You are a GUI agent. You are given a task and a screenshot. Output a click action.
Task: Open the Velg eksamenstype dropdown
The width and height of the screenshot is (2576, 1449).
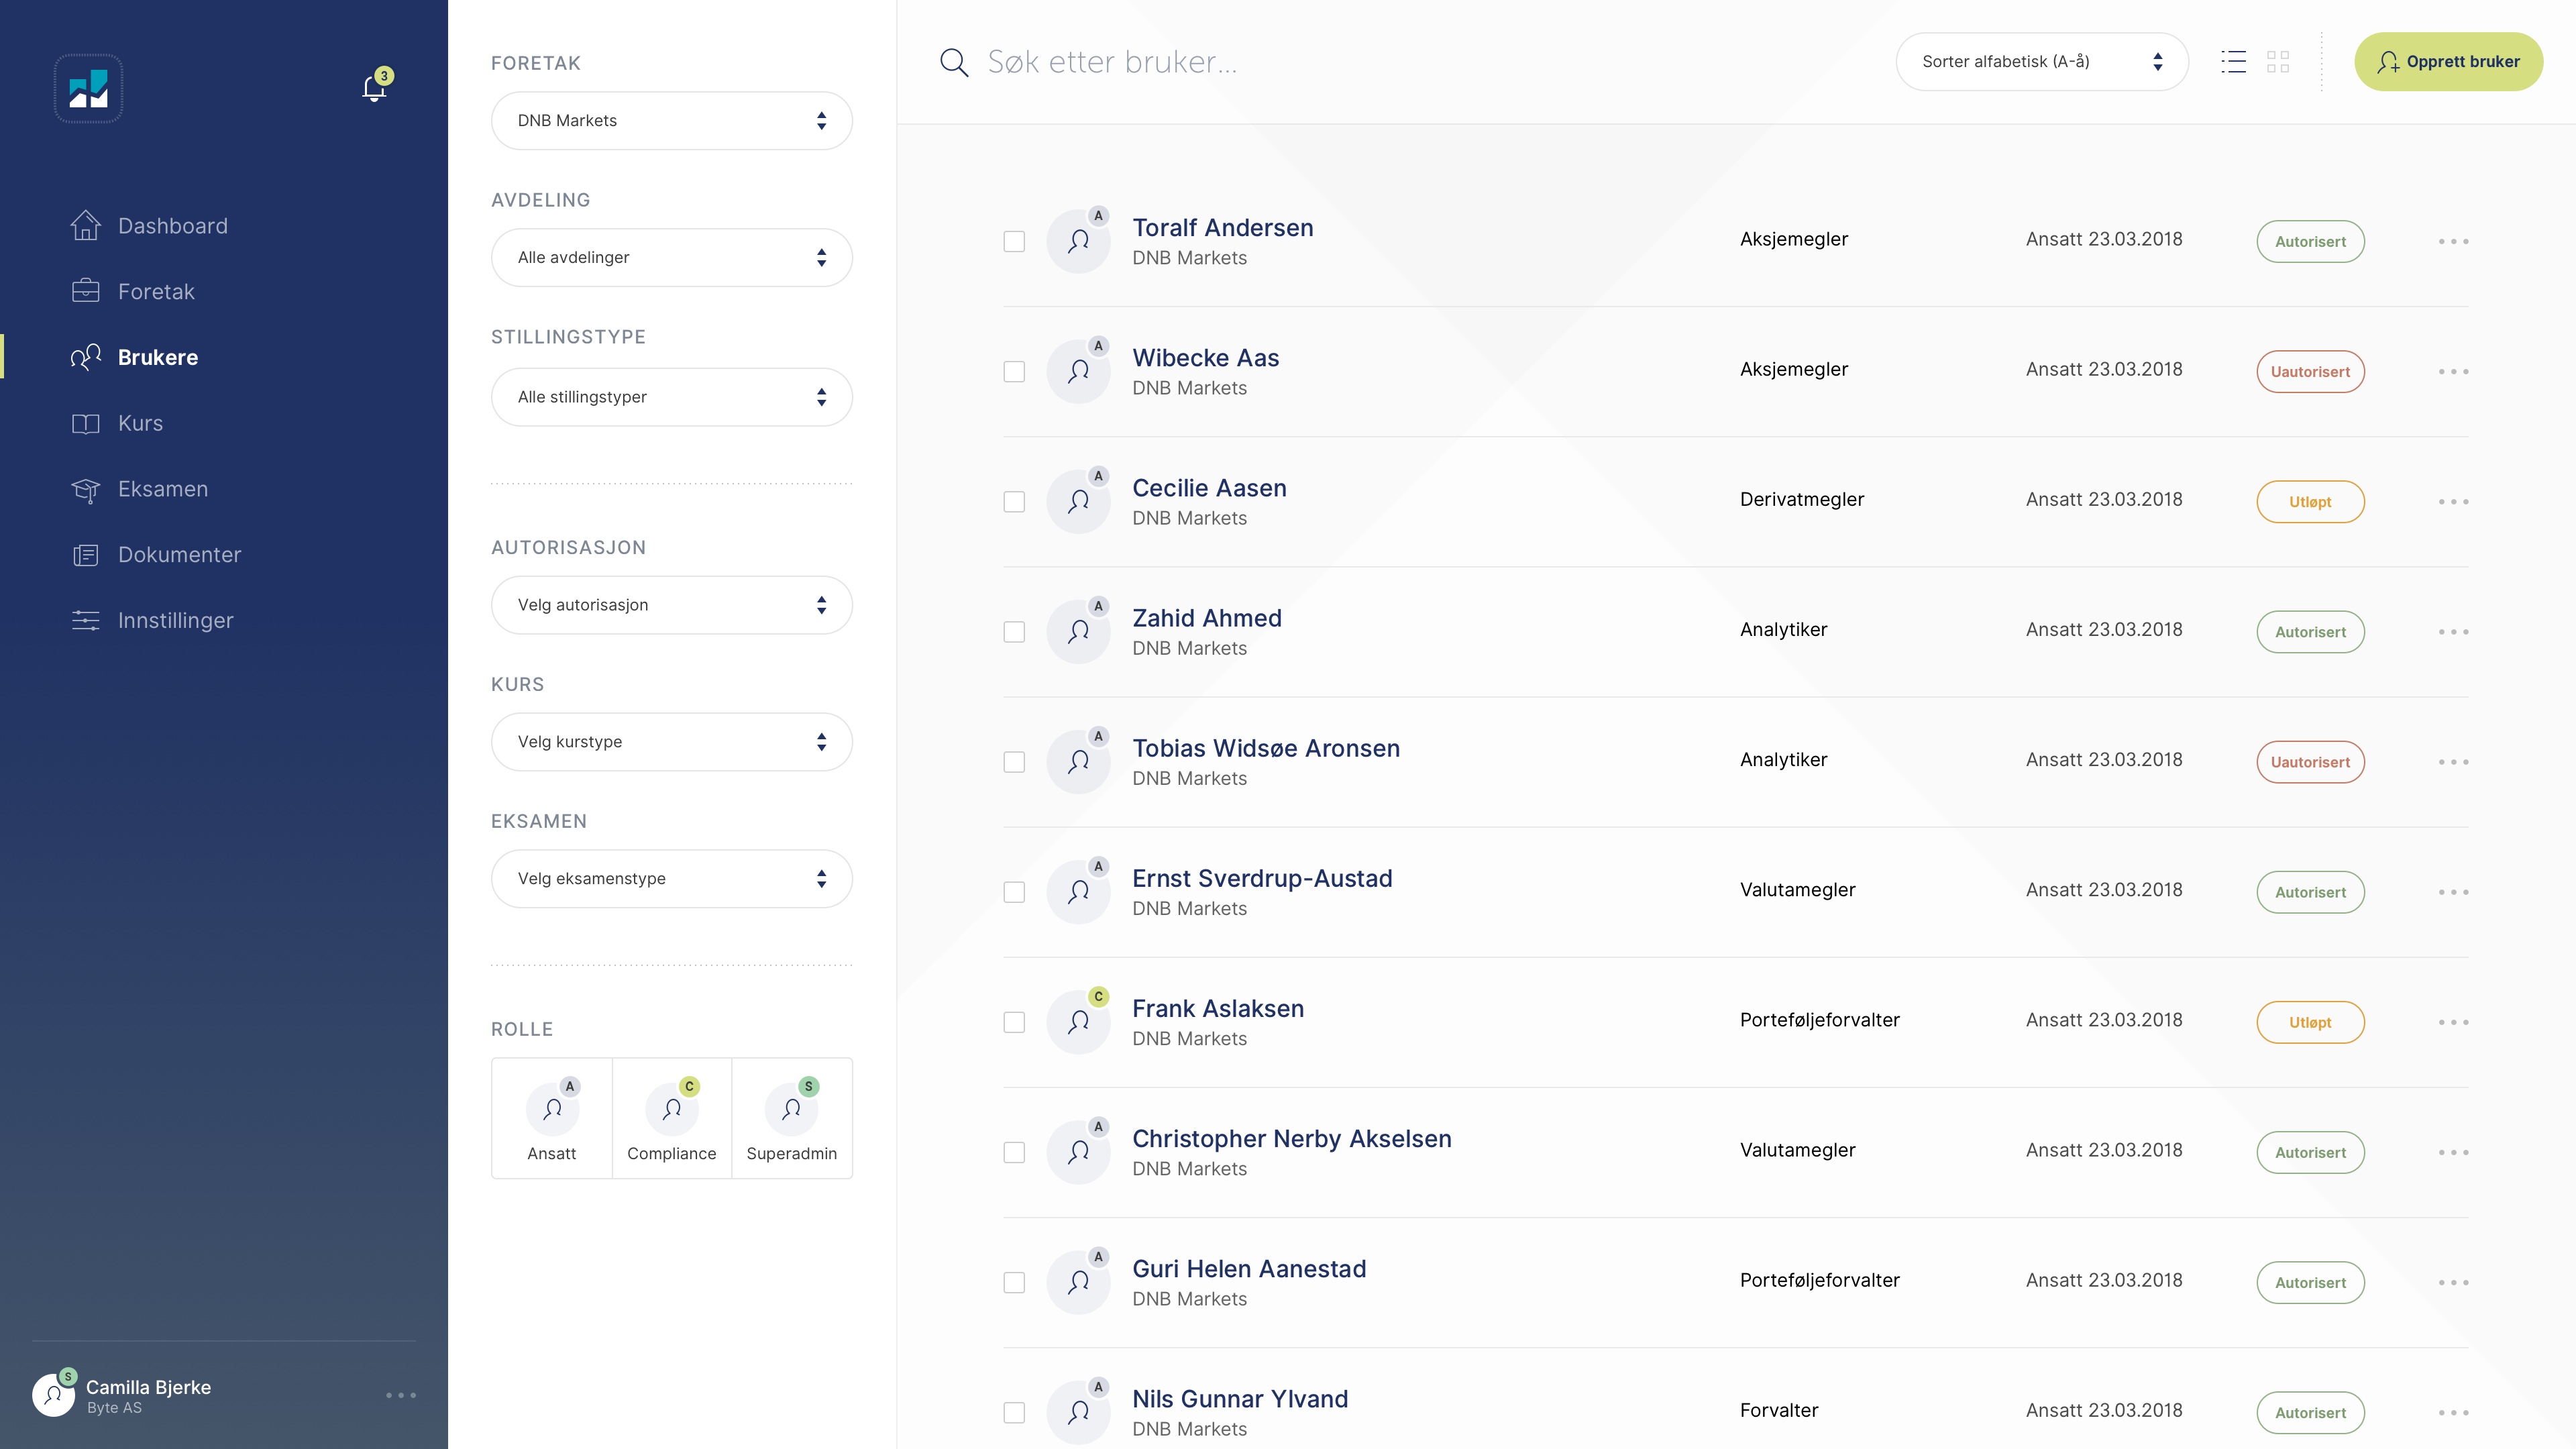pyautogui.click(x=671, y=879)
